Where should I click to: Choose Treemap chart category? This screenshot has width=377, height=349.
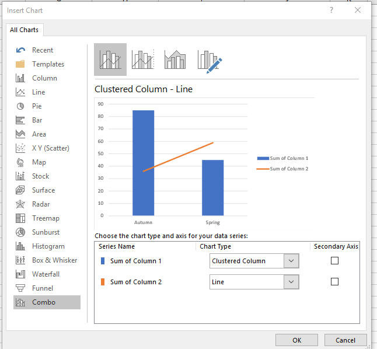pyautogui.click(x=47, y=218)
